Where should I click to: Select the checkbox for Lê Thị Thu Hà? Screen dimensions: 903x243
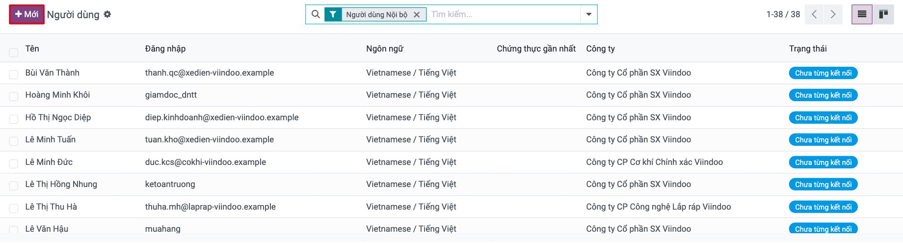pyautogui.click(x=14, y=209)
